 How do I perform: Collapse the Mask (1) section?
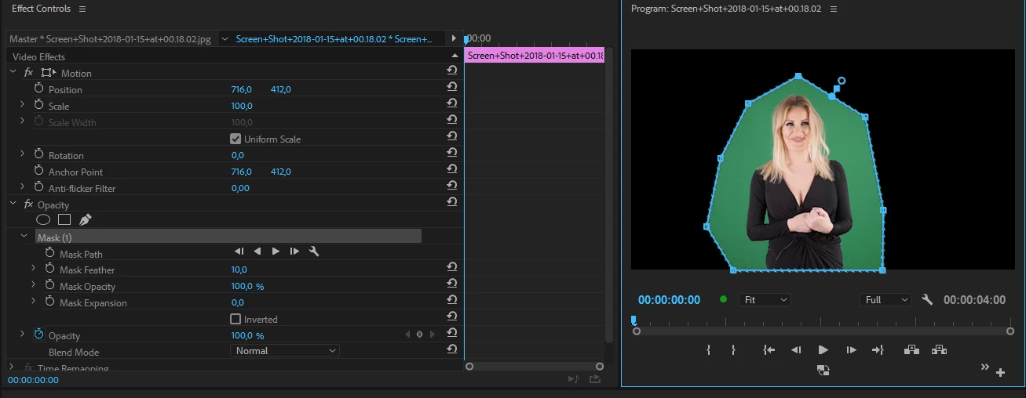pyautogui.click(x=24, y=237)
